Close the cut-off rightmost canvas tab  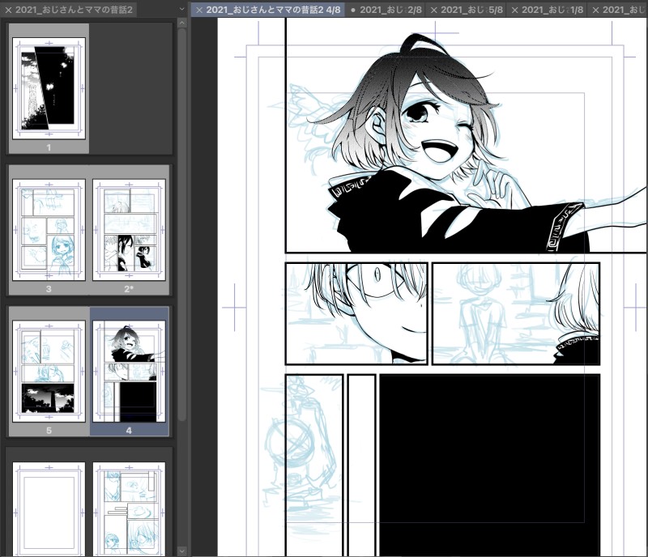pyautogui.click(x=595, y=10)
